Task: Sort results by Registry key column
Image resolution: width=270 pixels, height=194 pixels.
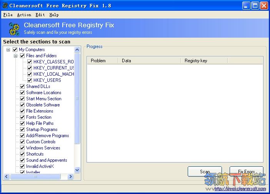Action: [204, 61]
